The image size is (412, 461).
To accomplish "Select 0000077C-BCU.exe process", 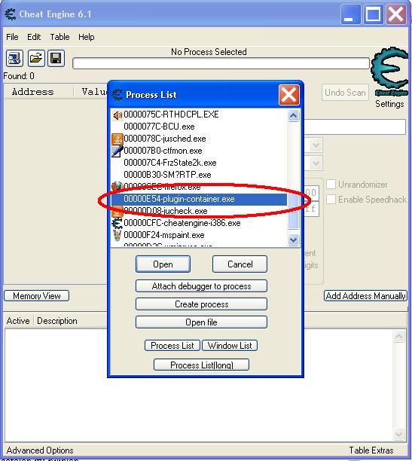I will [x=199, y=127].
